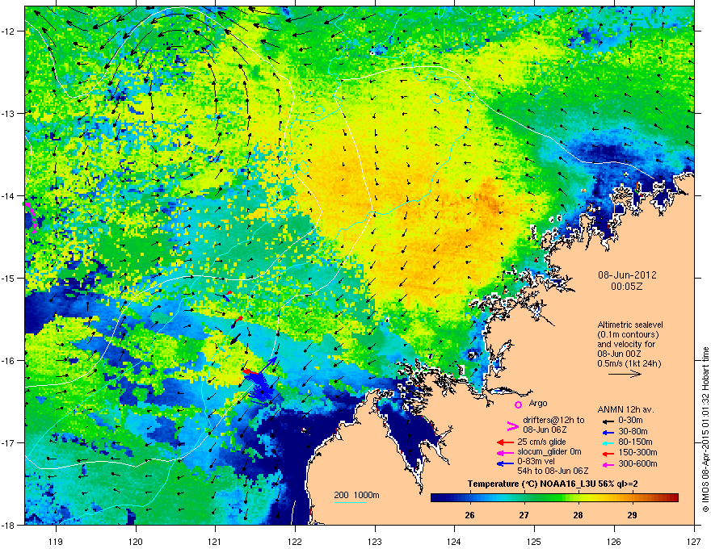Click the temperature colorbar near 26 degrees
Screen dimensions: 711x549
point(470,498)
